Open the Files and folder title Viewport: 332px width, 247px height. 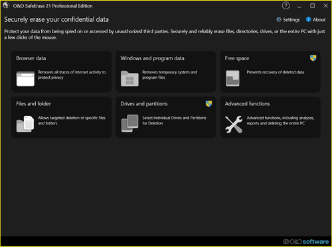[x=33, y=104]
